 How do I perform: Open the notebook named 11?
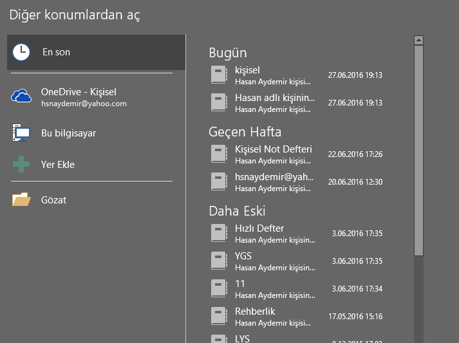tap(297, 288)
